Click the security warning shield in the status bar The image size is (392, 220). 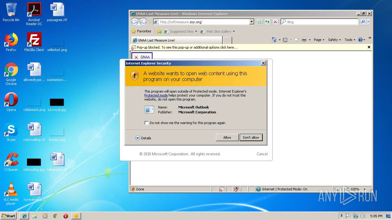pyautogui.click(x=133, y=189)
